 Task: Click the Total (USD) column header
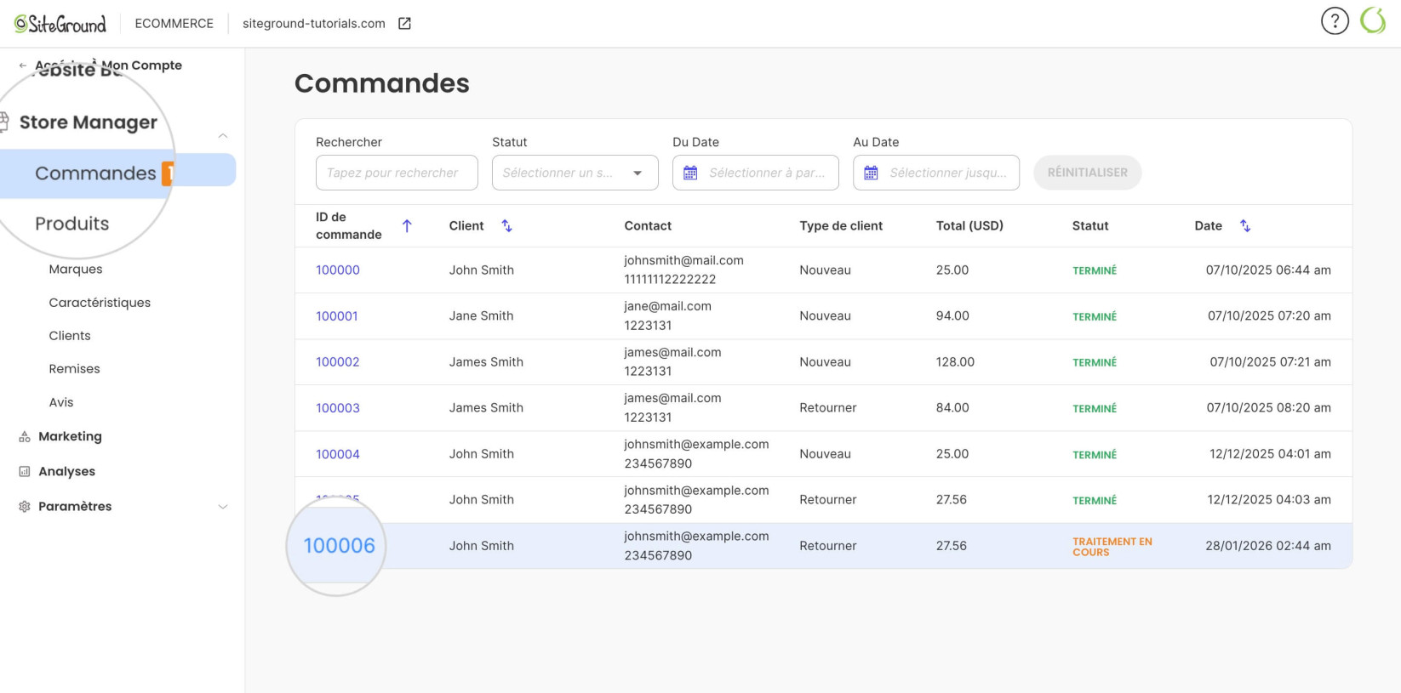click(969, 226)
